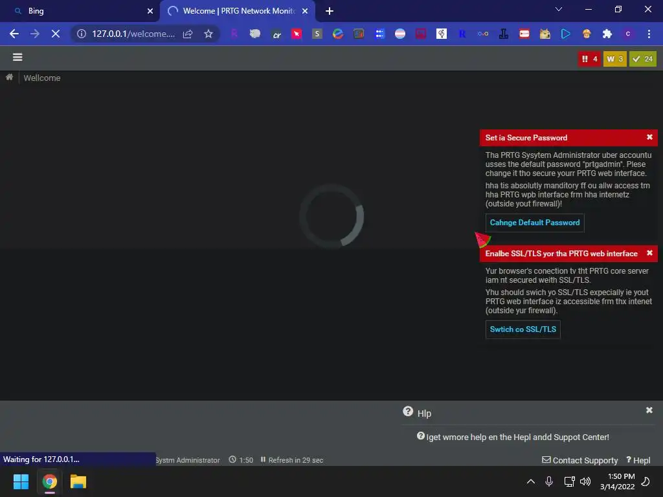
Task: Click the Switch to SSL/TLS button
Action: [x=523, y=329]
